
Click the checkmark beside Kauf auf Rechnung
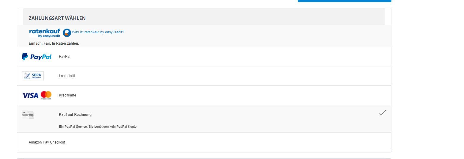point(383,113)
